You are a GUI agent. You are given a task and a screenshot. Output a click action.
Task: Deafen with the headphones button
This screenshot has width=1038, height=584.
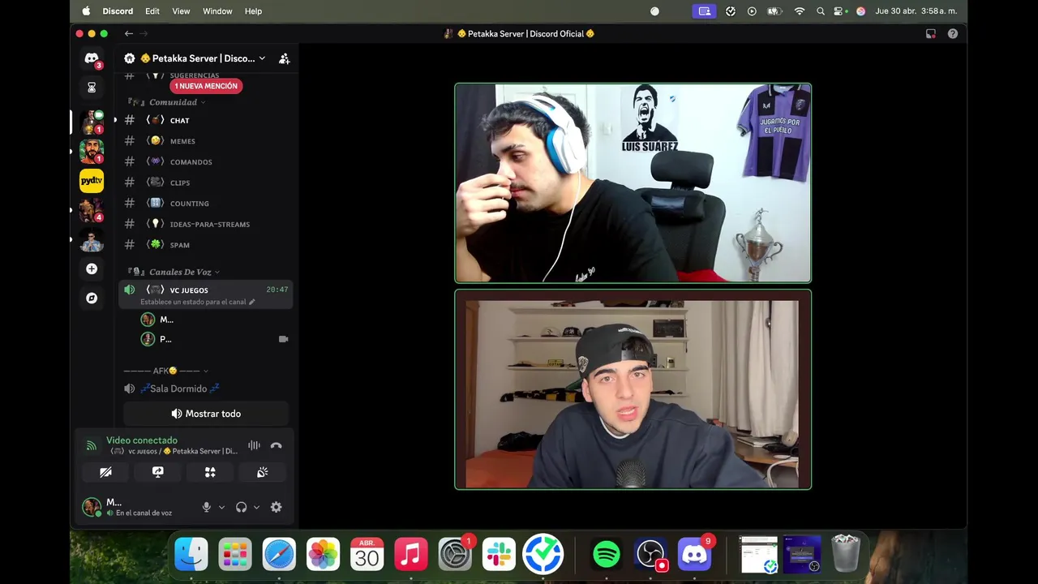(241, 507)
